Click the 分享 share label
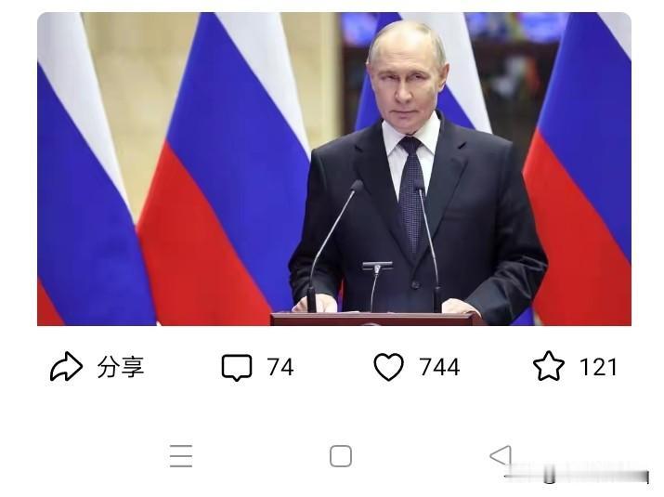This screenshot has height=497, width=664. (x=121, y=367)
